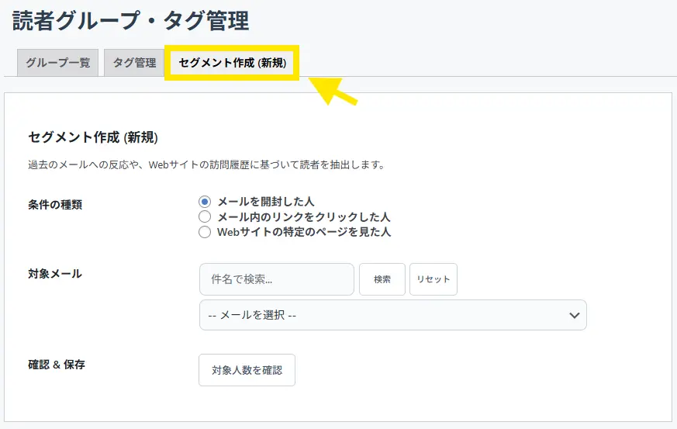The height and width of the screenshot is (429, 677).
Task: Select the メールを開封した人 radio button
Action: tap(205, 202)
